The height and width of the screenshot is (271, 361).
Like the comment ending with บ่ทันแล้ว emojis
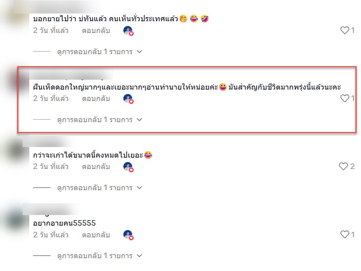tap(345, 30)
